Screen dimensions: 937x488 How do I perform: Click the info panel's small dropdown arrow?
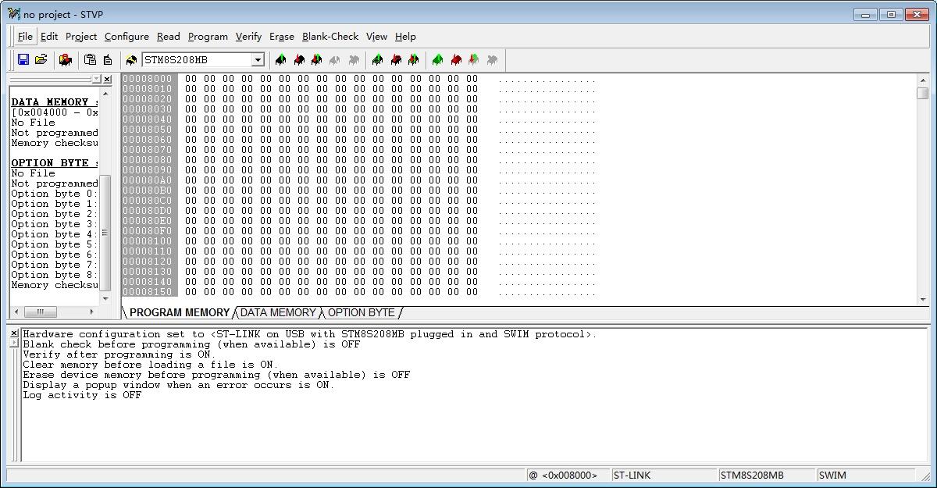tap(96, 80)
